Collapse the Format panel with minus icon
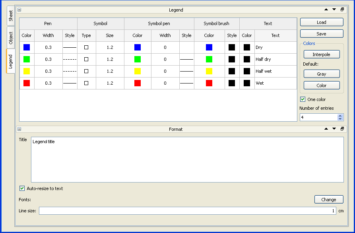The width and height of the screenshot is (355, 233). point(19,129)
